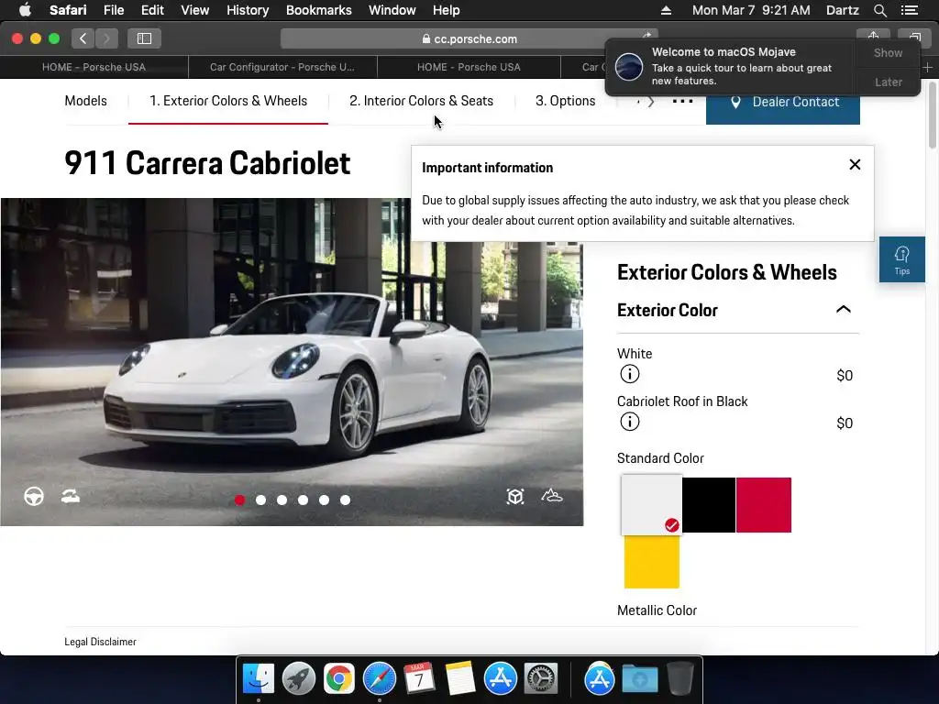Open Google Chrome from Dock
939x704 pixels.
click(x=339, y=678)
